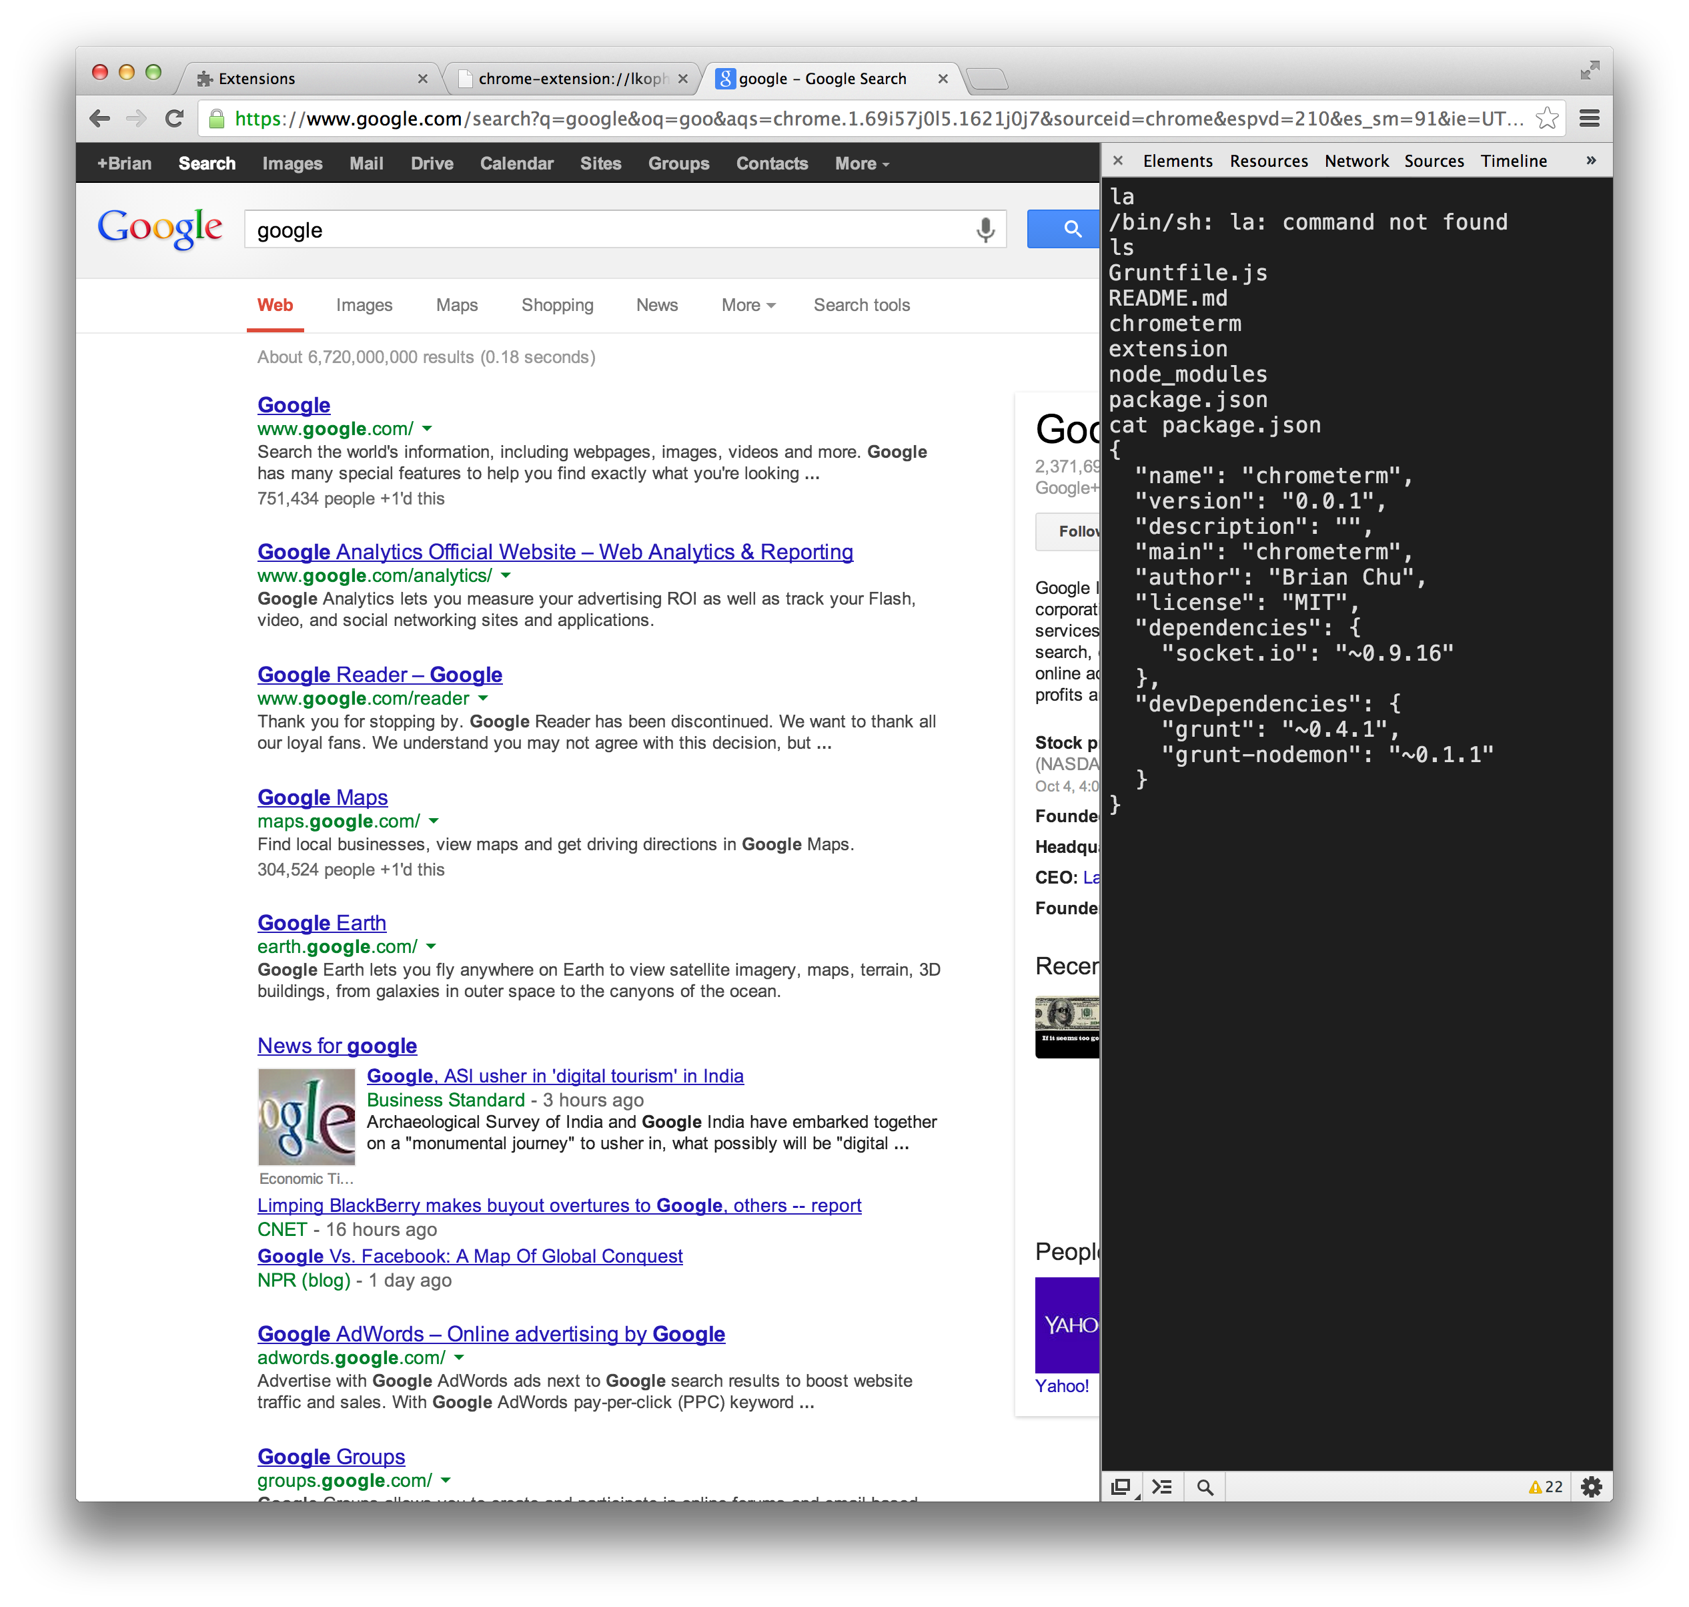Switch to the Network tab in DevTools
Image resolution: width=1689 pixels, height=1607 pixels.
click(1356, 161)
